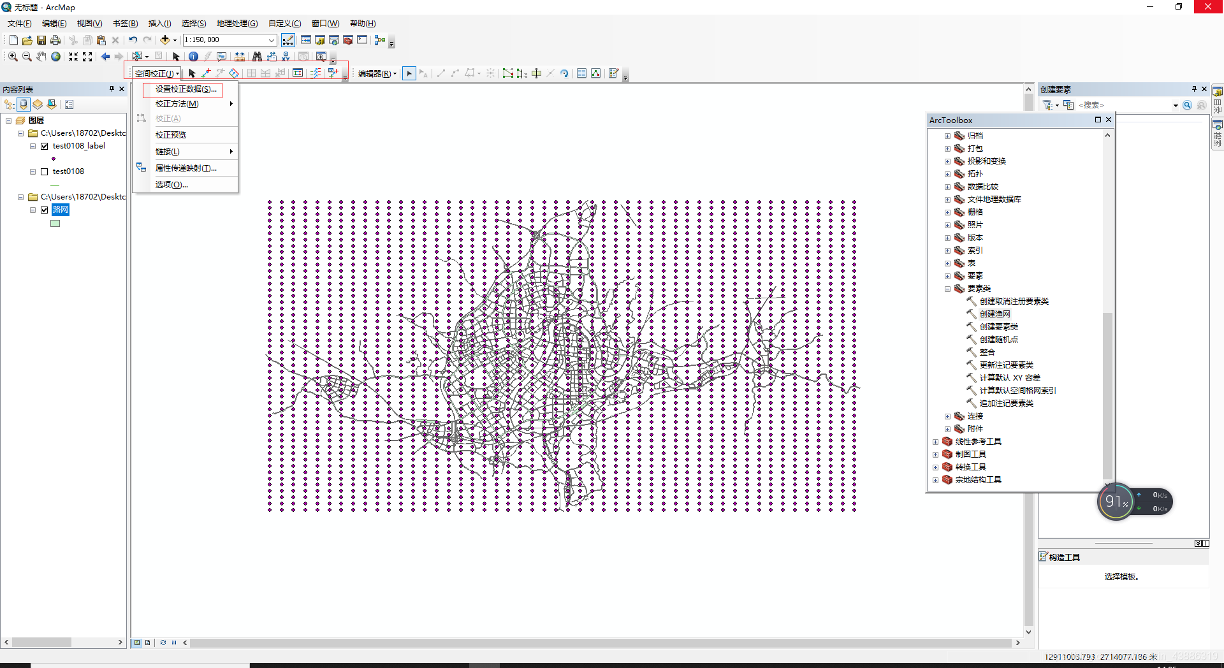Open the Attributes window icon on Editor toolbar
Viewport: 1224px width, 668px height.
point(581,73)
